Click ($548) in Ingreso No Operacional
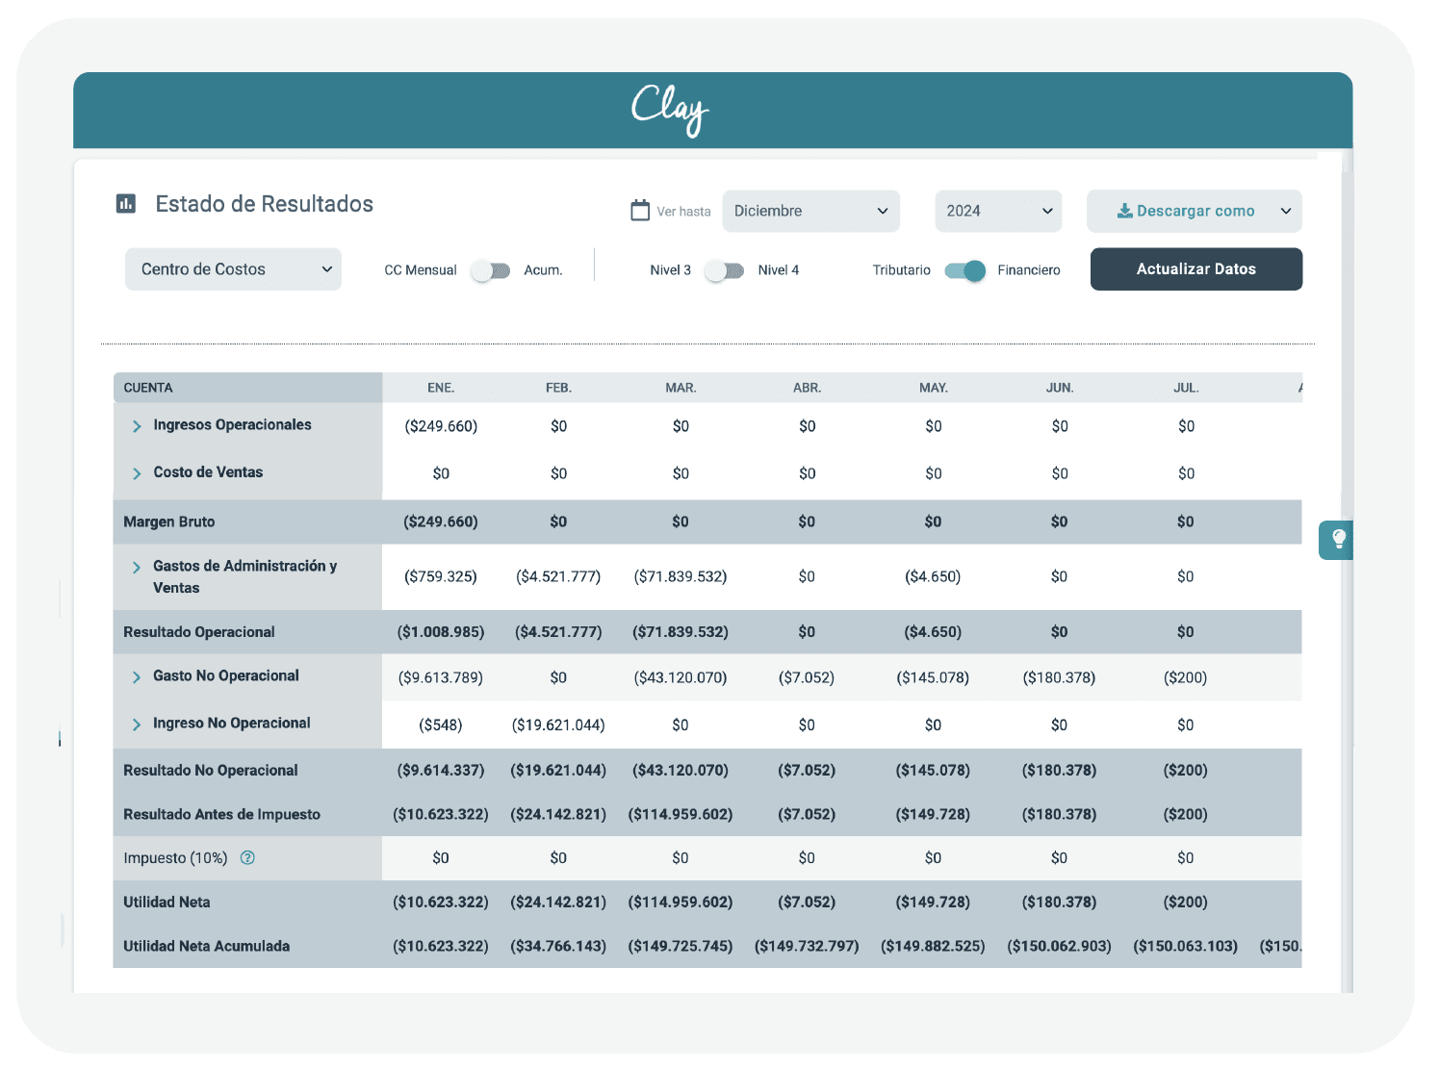The image size is (1439, 1069). tap(441, 725)
